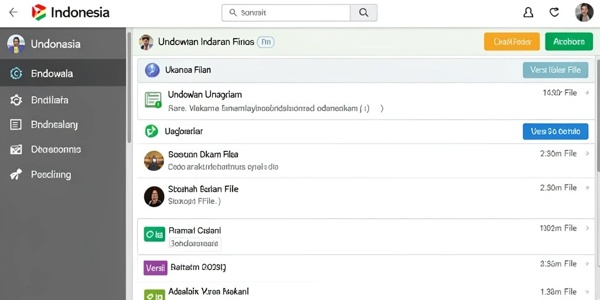Expand chevron on Soounn Dkam Filea row
This screenshot has width=600, height=300.
tap(587, 154)
